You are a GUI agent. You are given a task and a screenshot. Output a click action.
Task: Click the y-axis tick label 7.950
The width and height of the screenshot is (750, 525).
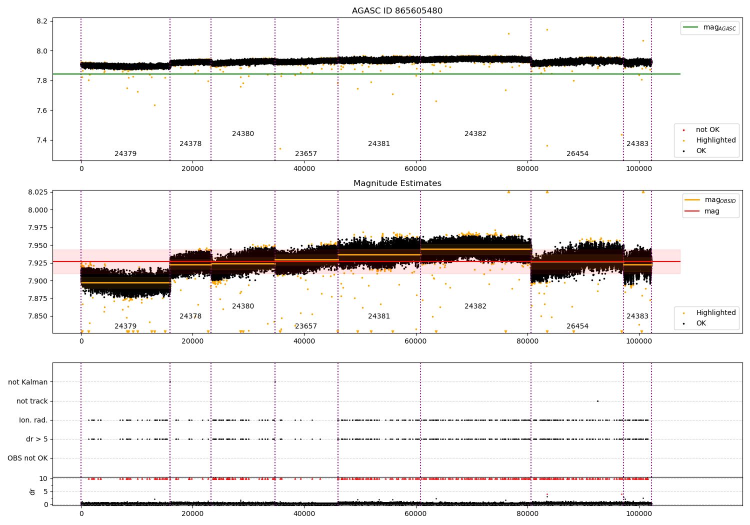tap(37, 246)
